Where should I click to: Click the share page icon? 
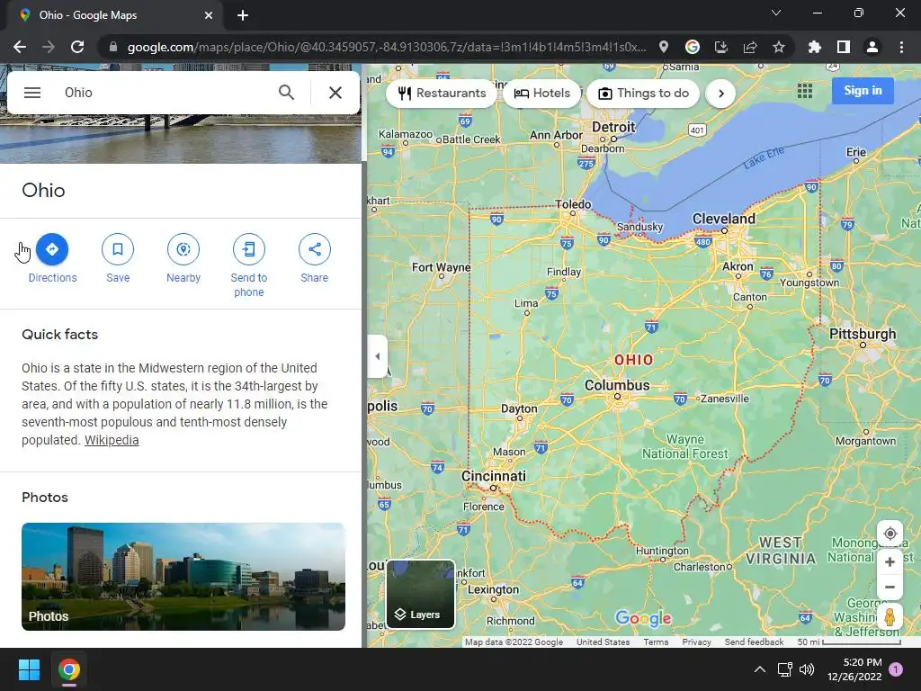[750, 47]
